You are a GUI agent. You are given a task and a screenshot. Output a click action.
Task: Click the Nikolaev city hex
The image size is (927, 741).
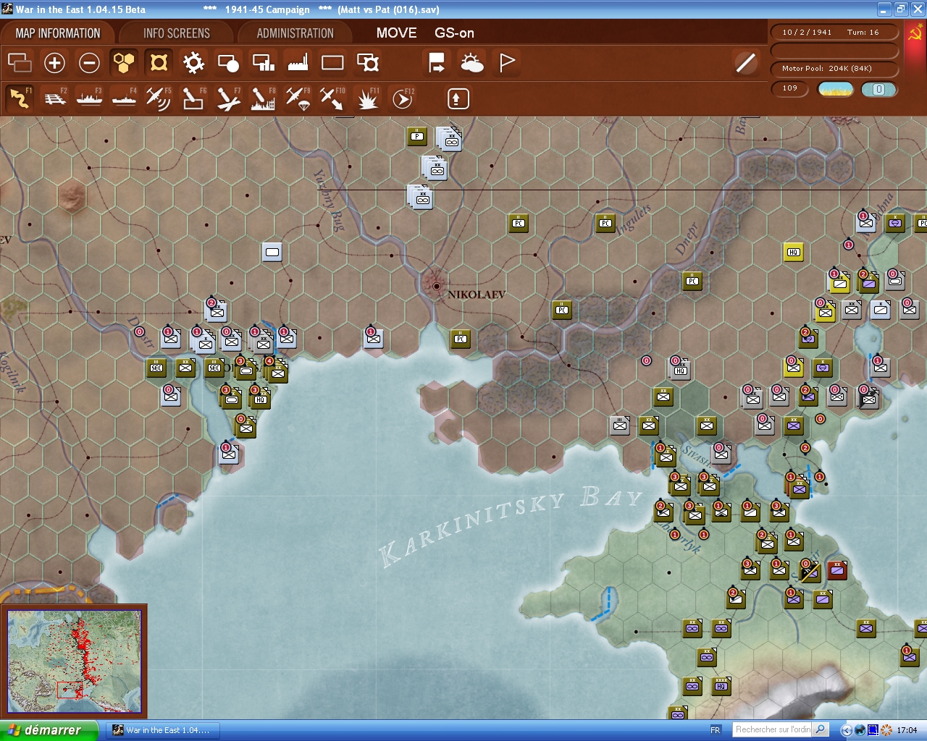[x=436, y=287]
